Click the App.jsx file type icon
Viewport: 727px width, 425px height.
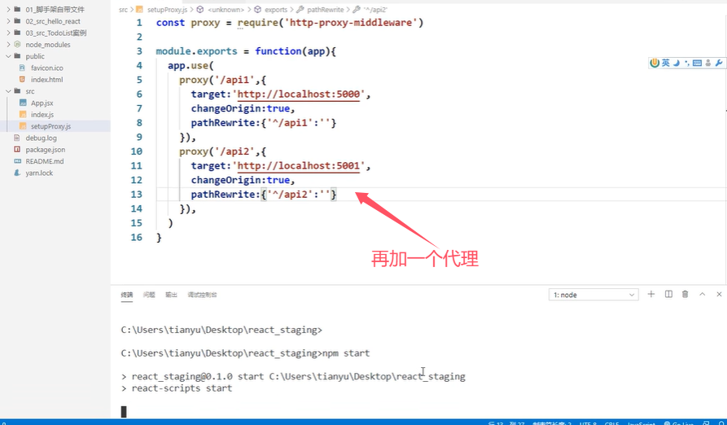click(23, 103)
